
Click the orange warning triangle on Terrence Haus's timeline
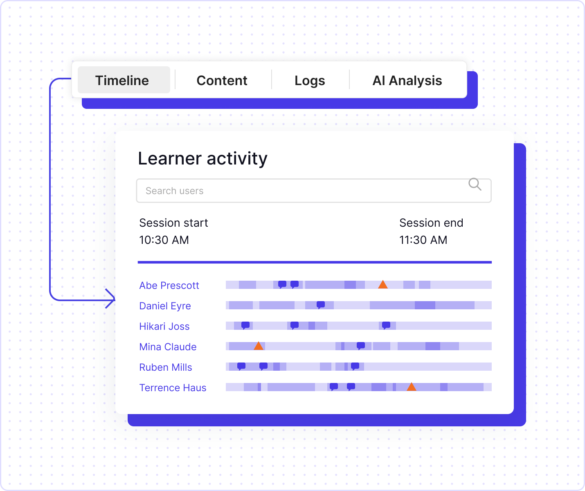click(x=411, y=387)
